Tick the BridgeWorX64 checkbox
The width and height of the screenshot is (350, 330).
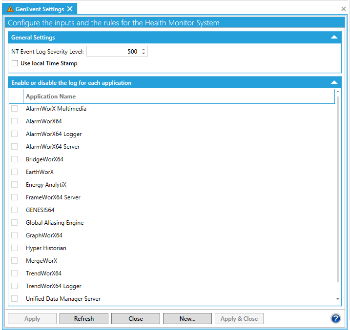[x=15, y=159]
